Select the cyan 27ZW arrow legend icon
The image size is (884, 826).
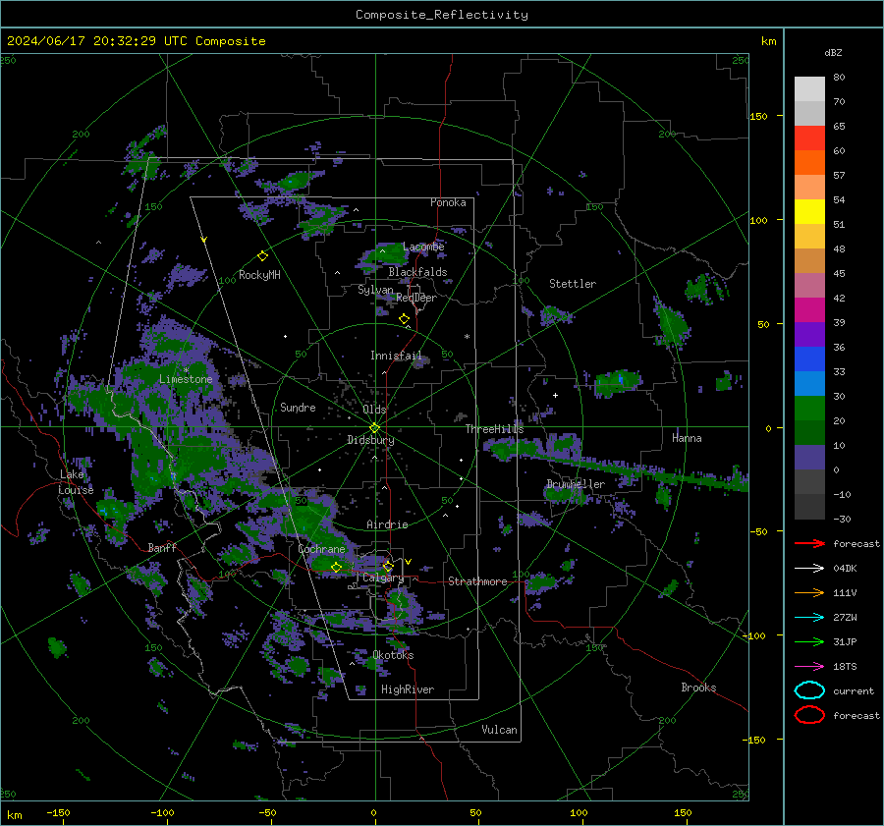(809, 617)
